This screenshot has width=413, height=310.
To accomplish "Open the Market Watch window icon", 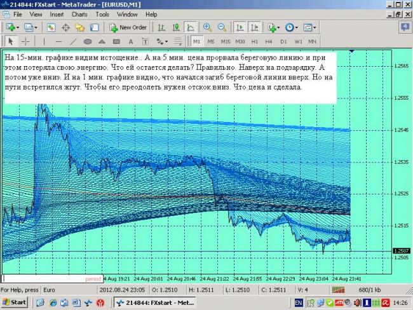I will coord(51,27).
